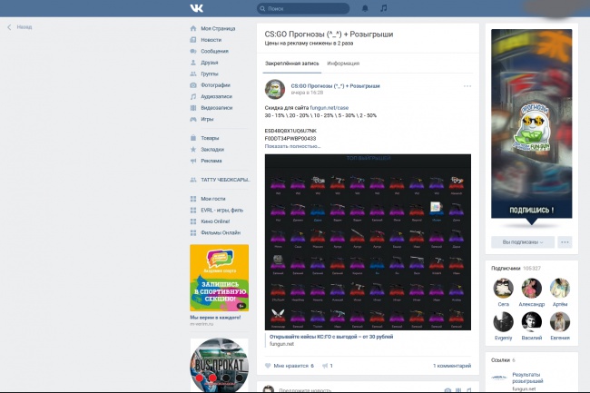The image size is (590, 393).
Task: Click the Реклама megaphone icon
Action: [x=193, y=161]
